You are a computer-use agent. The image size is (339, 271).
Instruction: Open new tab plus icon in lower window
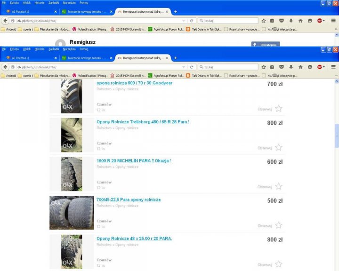pyautogui.click(x=176, y=58)
